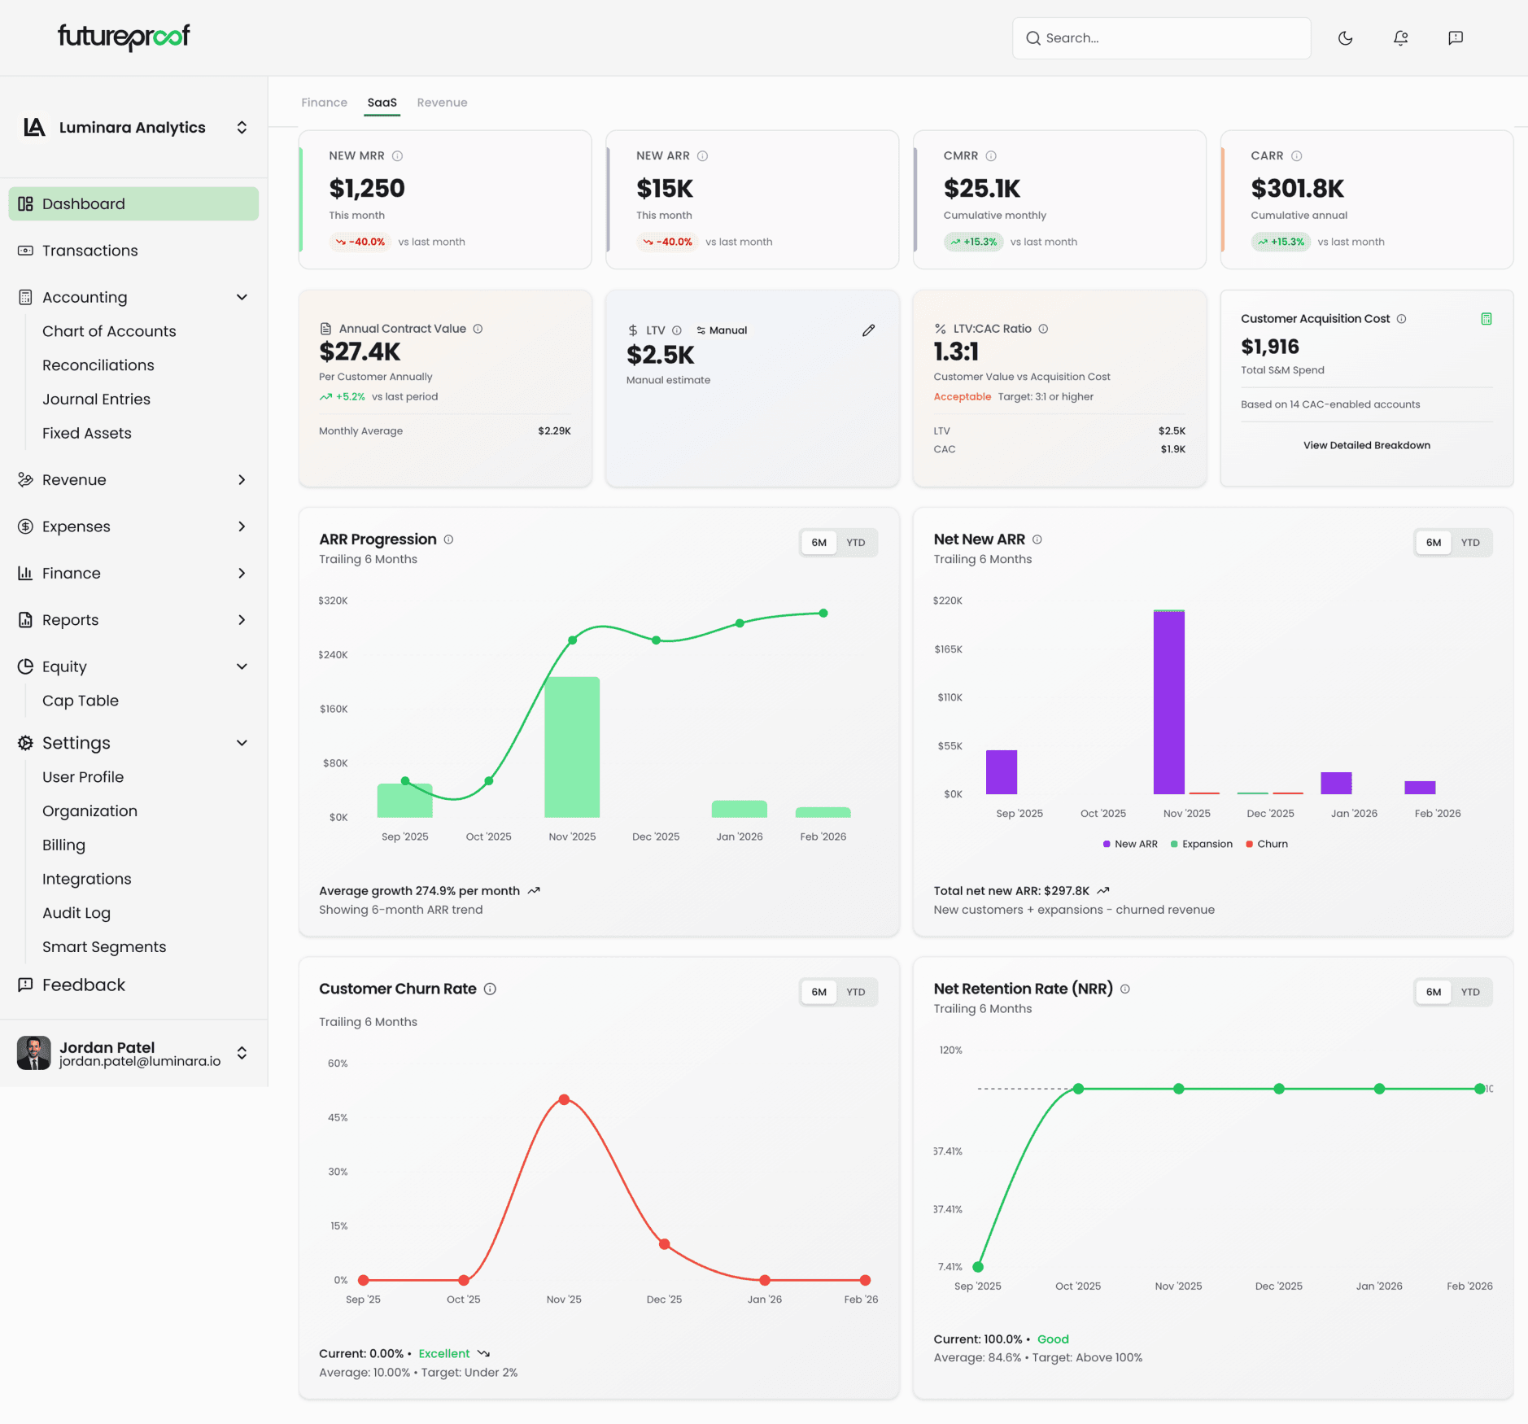Switch Net New ARR chart to YTD
Viewport: 1528px width, 1424px height.
[x=1471, y=542]
